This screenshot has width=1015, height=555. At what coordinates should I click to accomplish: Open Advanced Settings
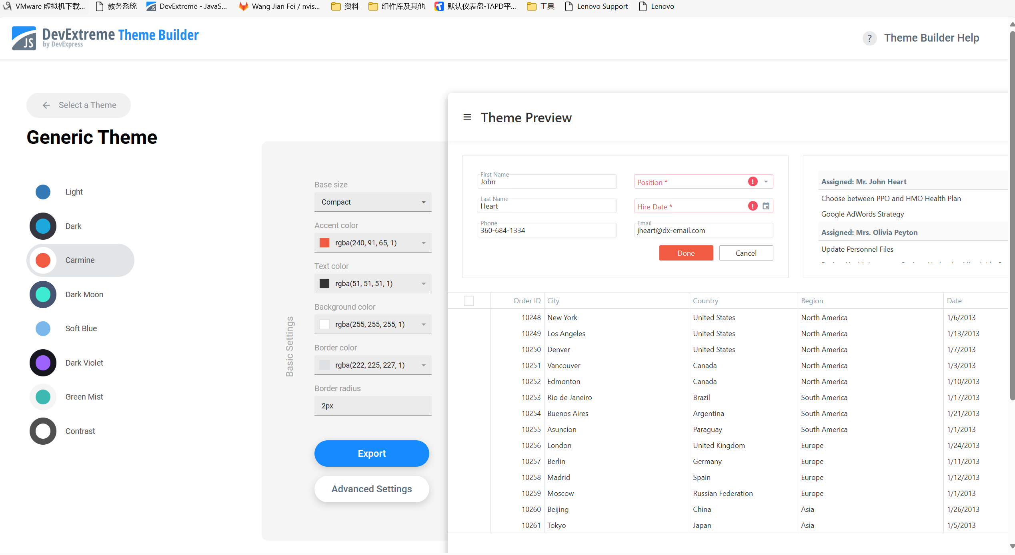(x=371, y=489)
